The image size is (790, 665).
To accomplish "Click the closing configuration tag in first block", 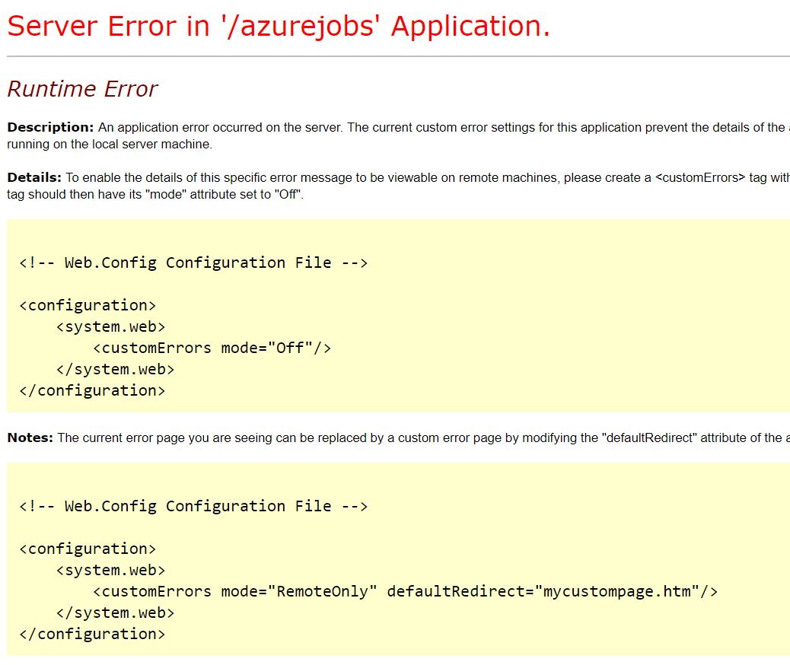I will (x=91, y=390).
